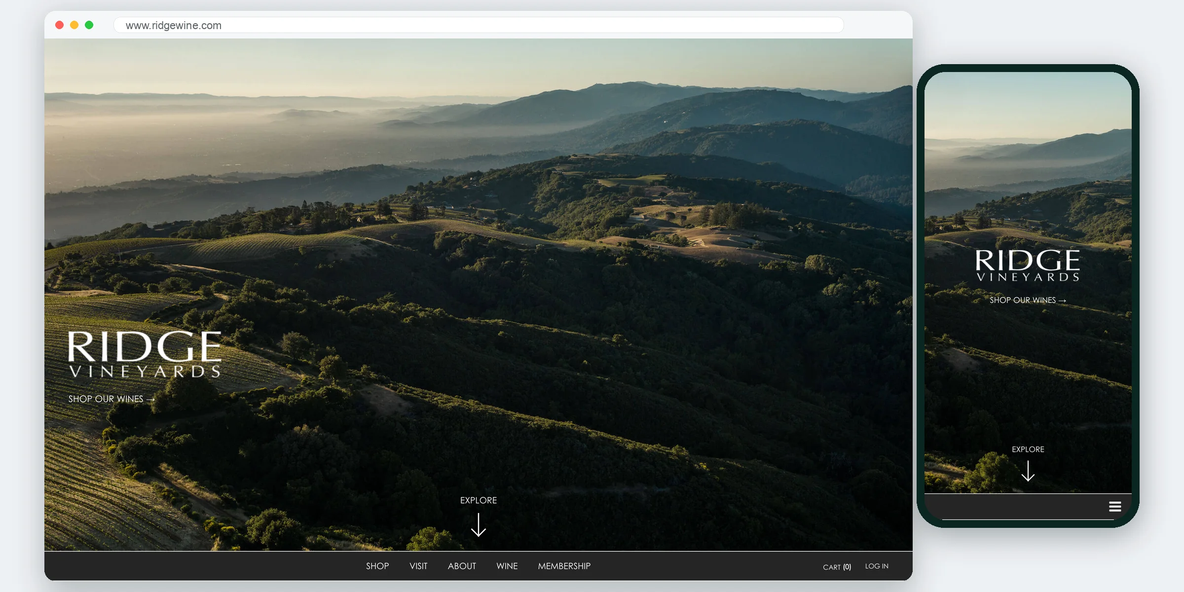The width and height of the screenshot is (1184, 592).
Task: Click the LOG IN link
Action: [x=877, y=566]
